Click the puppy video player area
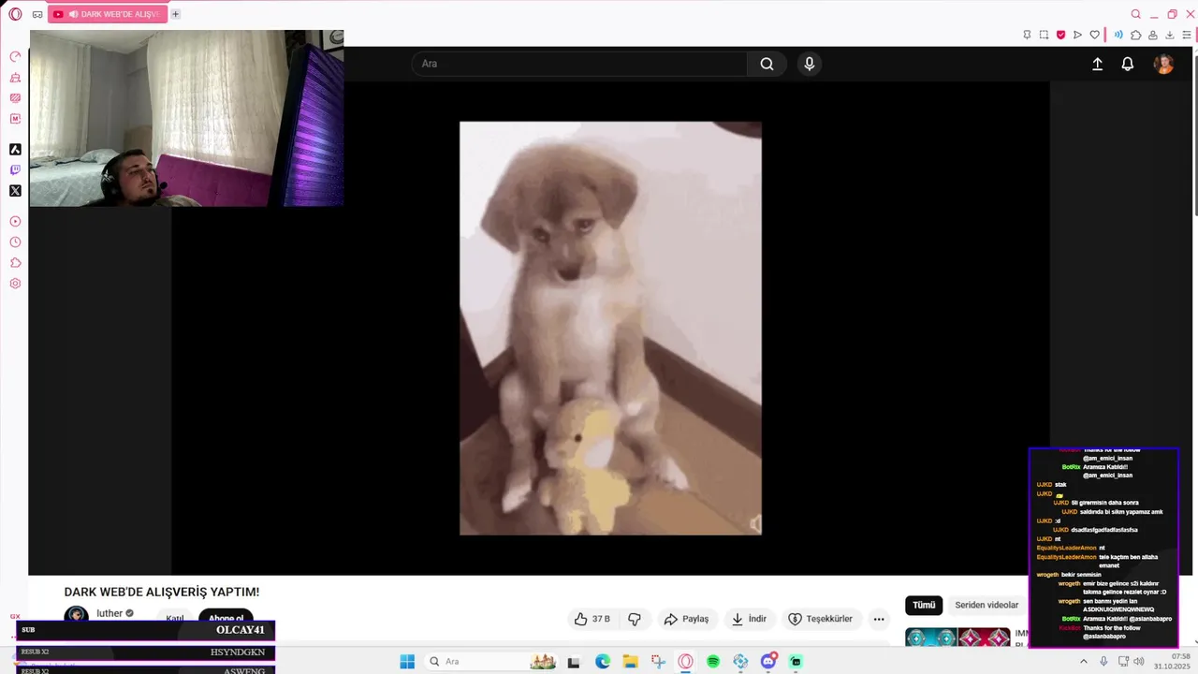1198x674 pixels. coord(610,328)
